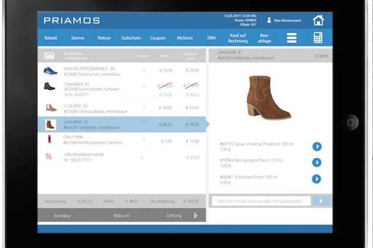Click the red percent discount icon
Screen dimensions: 373x248
[x=48, y=156]
